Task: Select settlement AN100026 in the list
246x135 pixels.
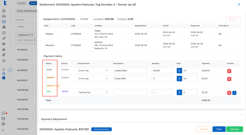Action: pos(22,70)
